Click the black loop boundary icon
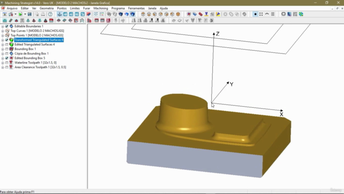The width and height of the screenshot is (344, 194). pos(283,15)
